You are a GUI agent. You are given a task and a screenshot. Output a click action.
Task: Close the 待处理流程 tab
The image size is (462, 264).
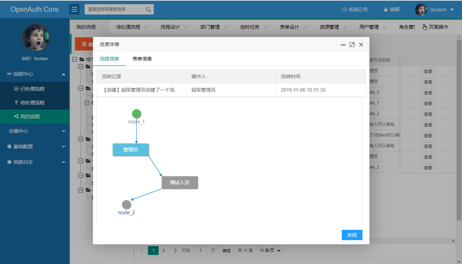[146, 27]
